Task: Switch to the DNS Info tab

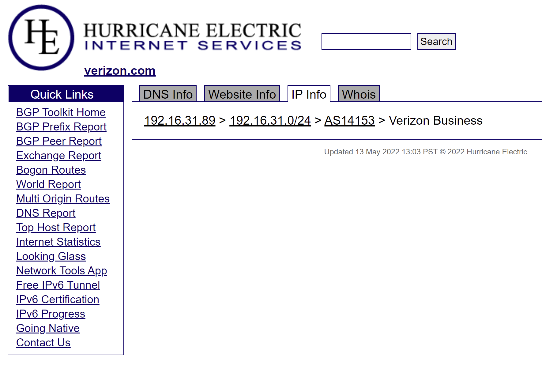Action: [168, 94]
